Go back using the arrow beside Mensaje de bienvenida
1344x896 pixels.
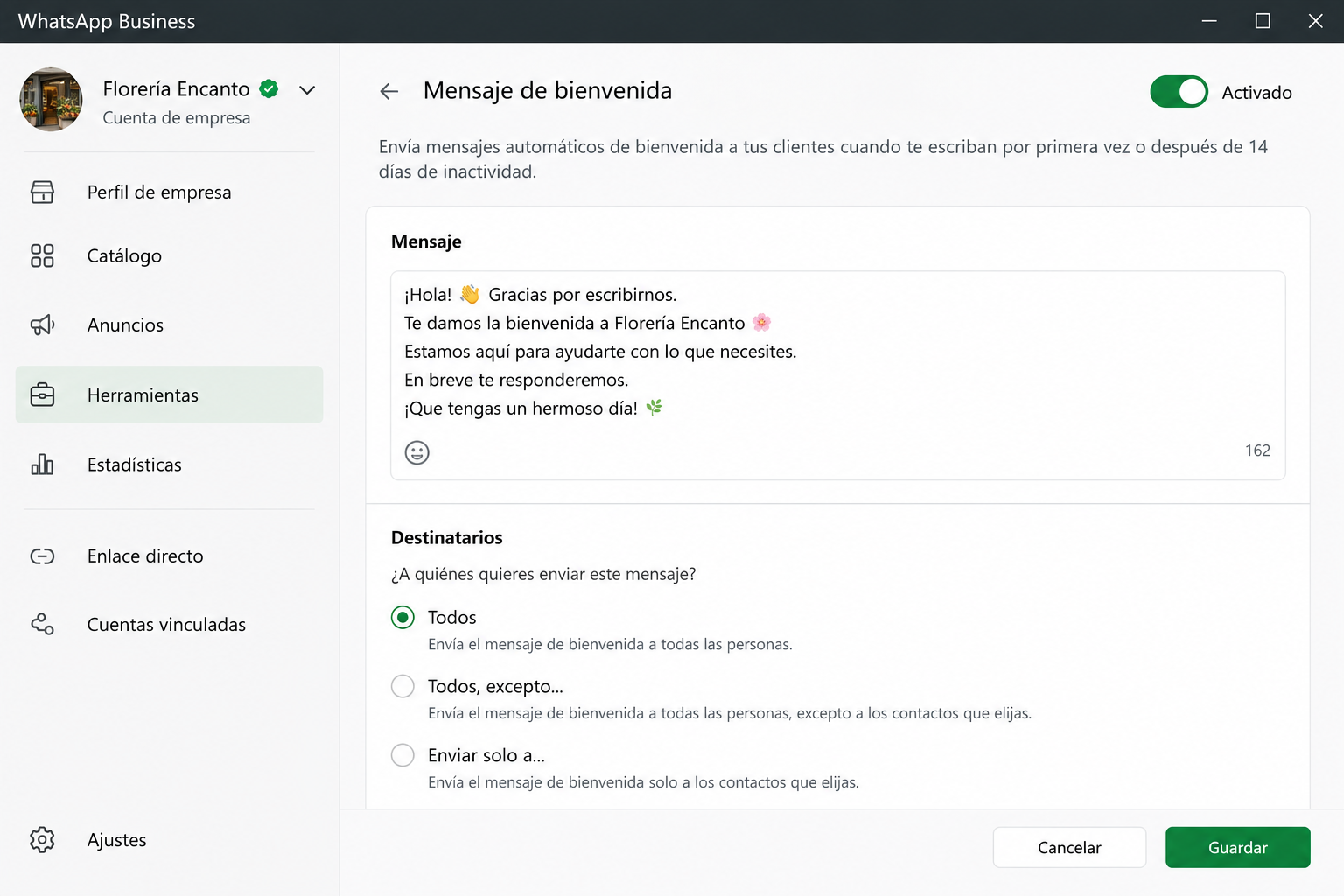[389, 91]
